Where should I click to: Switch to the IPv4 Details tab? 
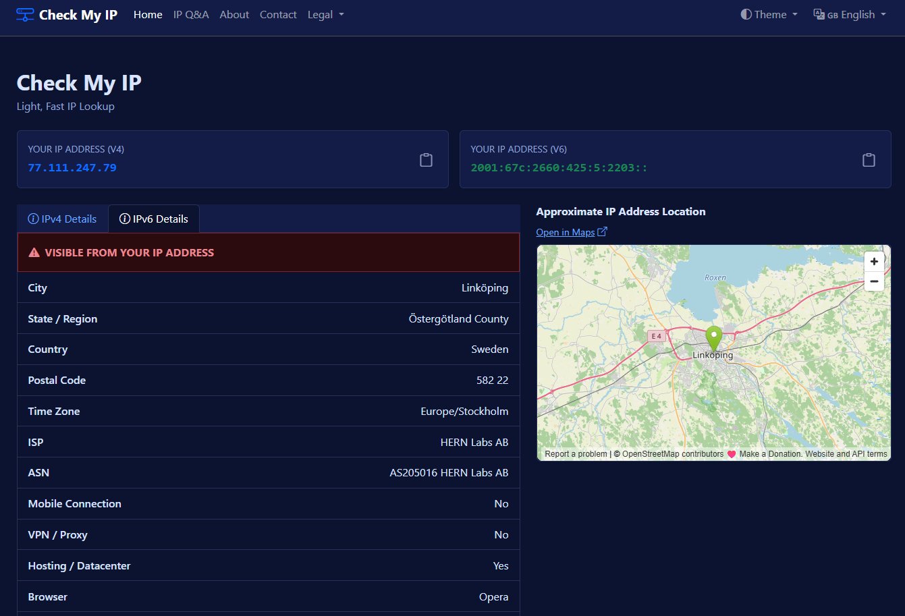pos(62,219)
